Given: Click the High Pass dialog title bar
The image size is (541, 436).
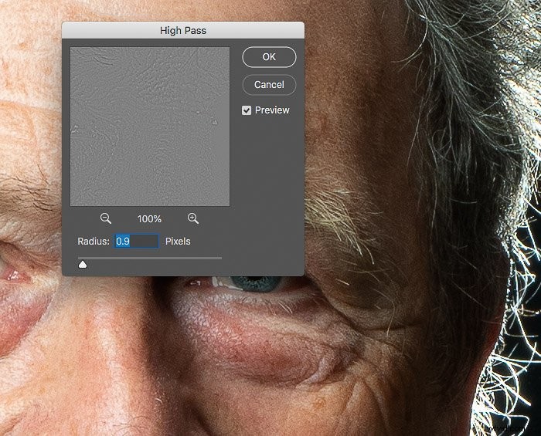Looking at the screenshot, I should tap(183, 30).
